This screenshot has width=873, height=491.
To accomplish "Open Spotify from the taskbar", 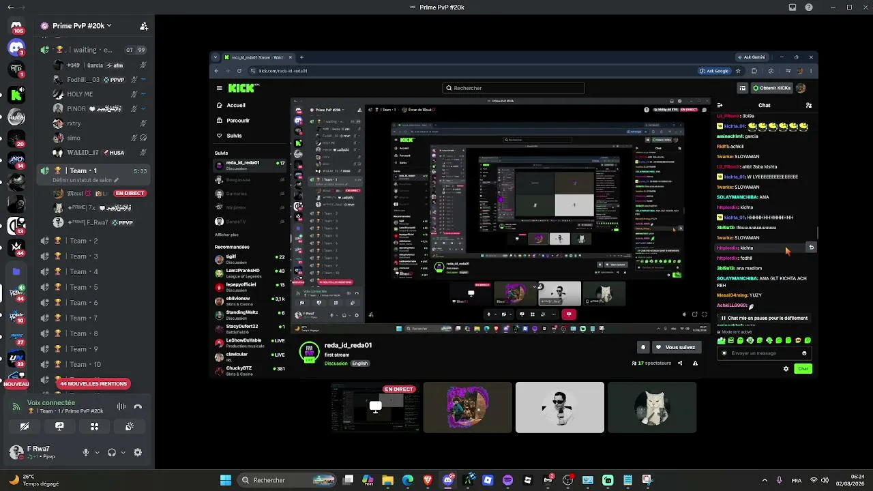I will click(x=507, y=480).
